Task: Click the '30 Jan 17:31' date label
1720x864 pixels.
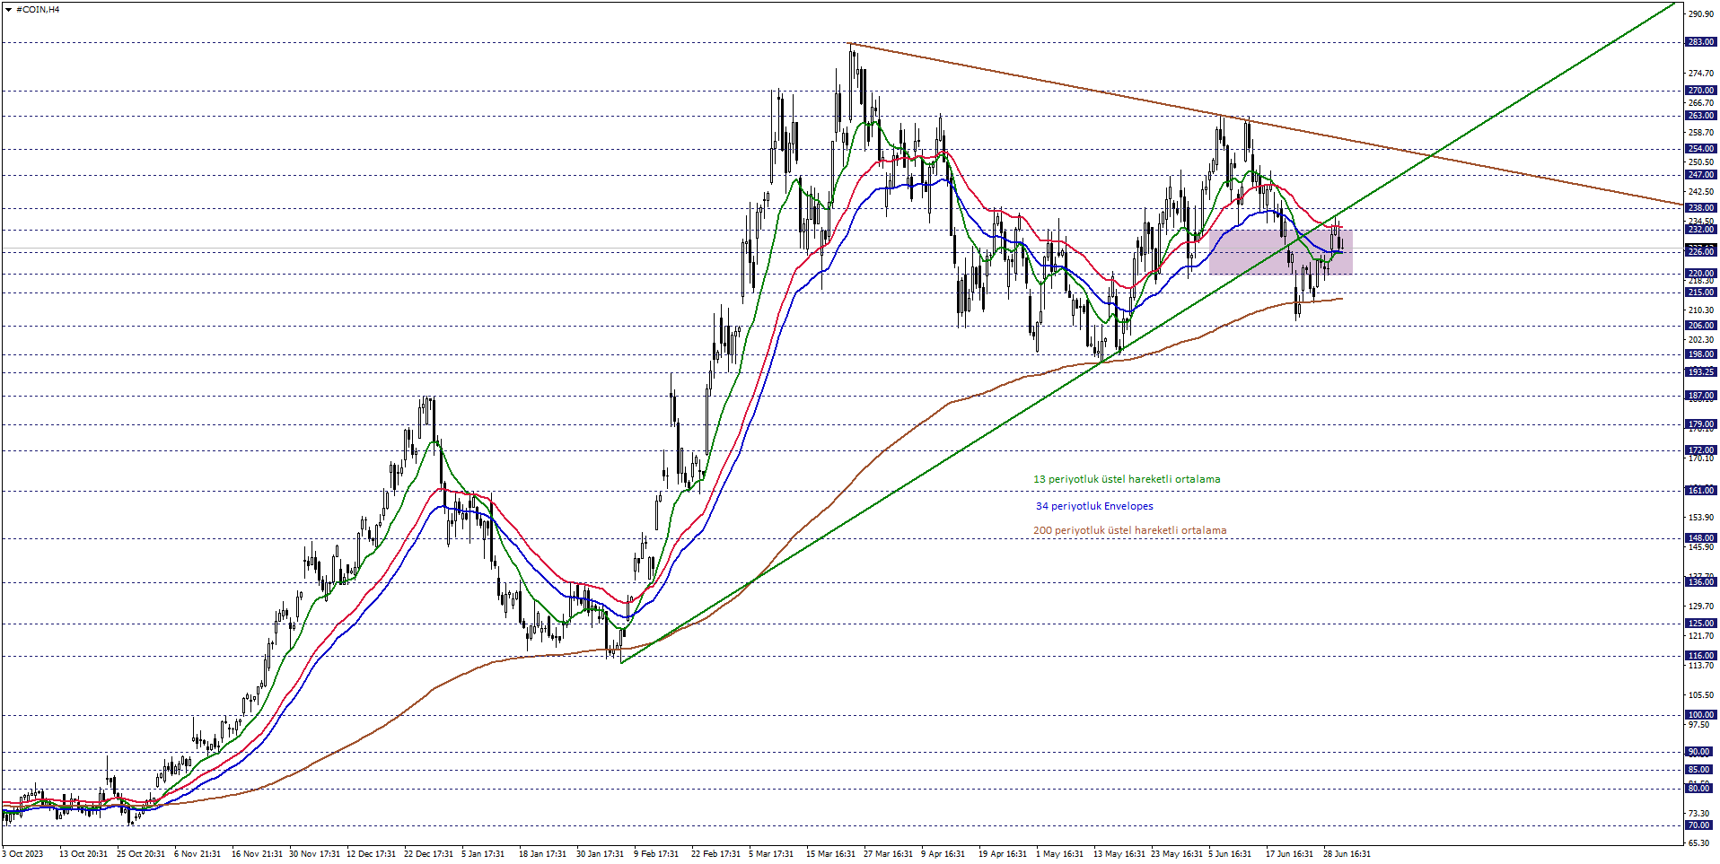Action: click(x=601, y=854)
